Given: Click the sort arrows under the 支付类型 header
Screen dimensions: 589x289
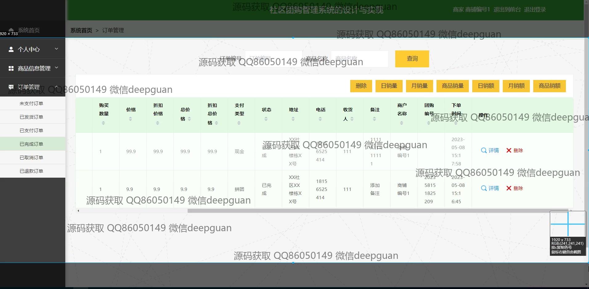Looking at the screenshot, I should (239, 123).
